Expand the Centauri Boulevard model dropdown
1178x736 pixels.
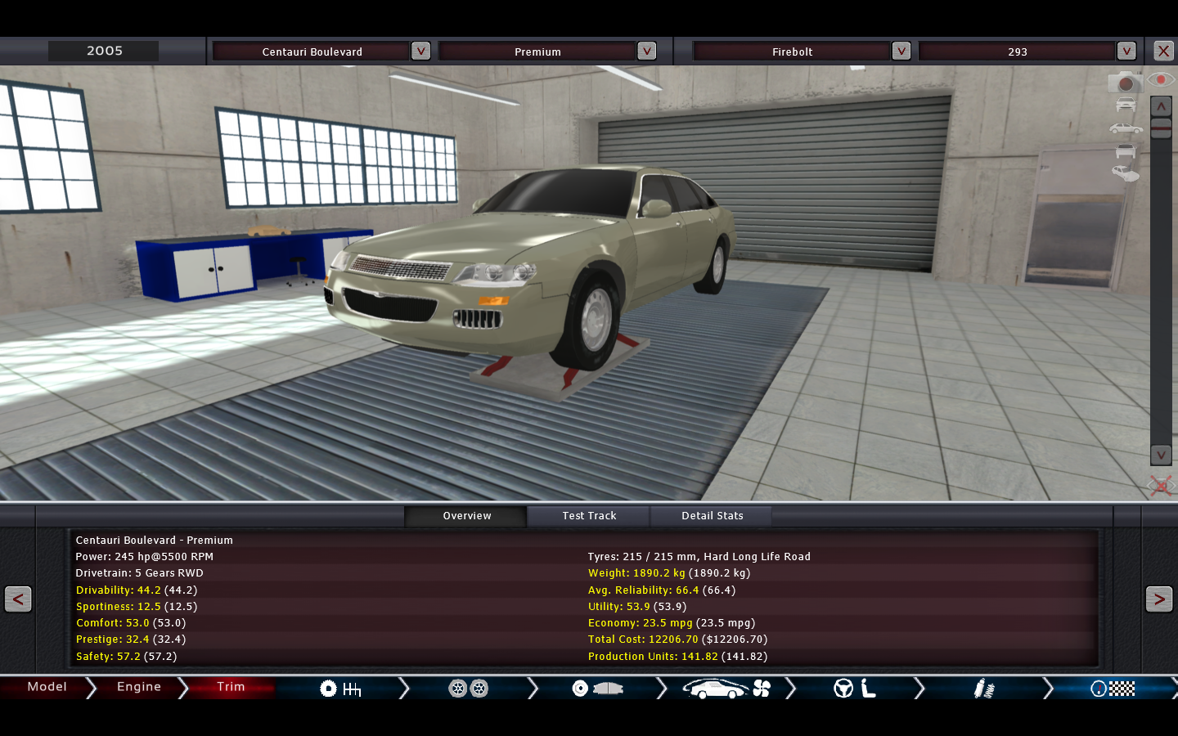tap(420, 51)
